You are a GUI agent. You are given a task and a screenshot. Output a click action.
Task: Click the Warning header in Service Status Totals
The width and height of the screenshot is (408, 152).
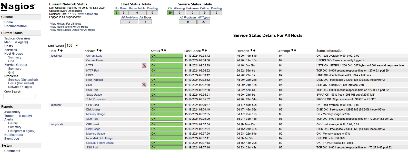point(179,8)
